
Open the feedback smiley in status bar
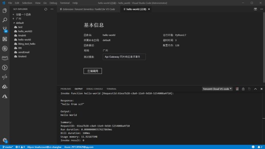(x=253, y=147)
